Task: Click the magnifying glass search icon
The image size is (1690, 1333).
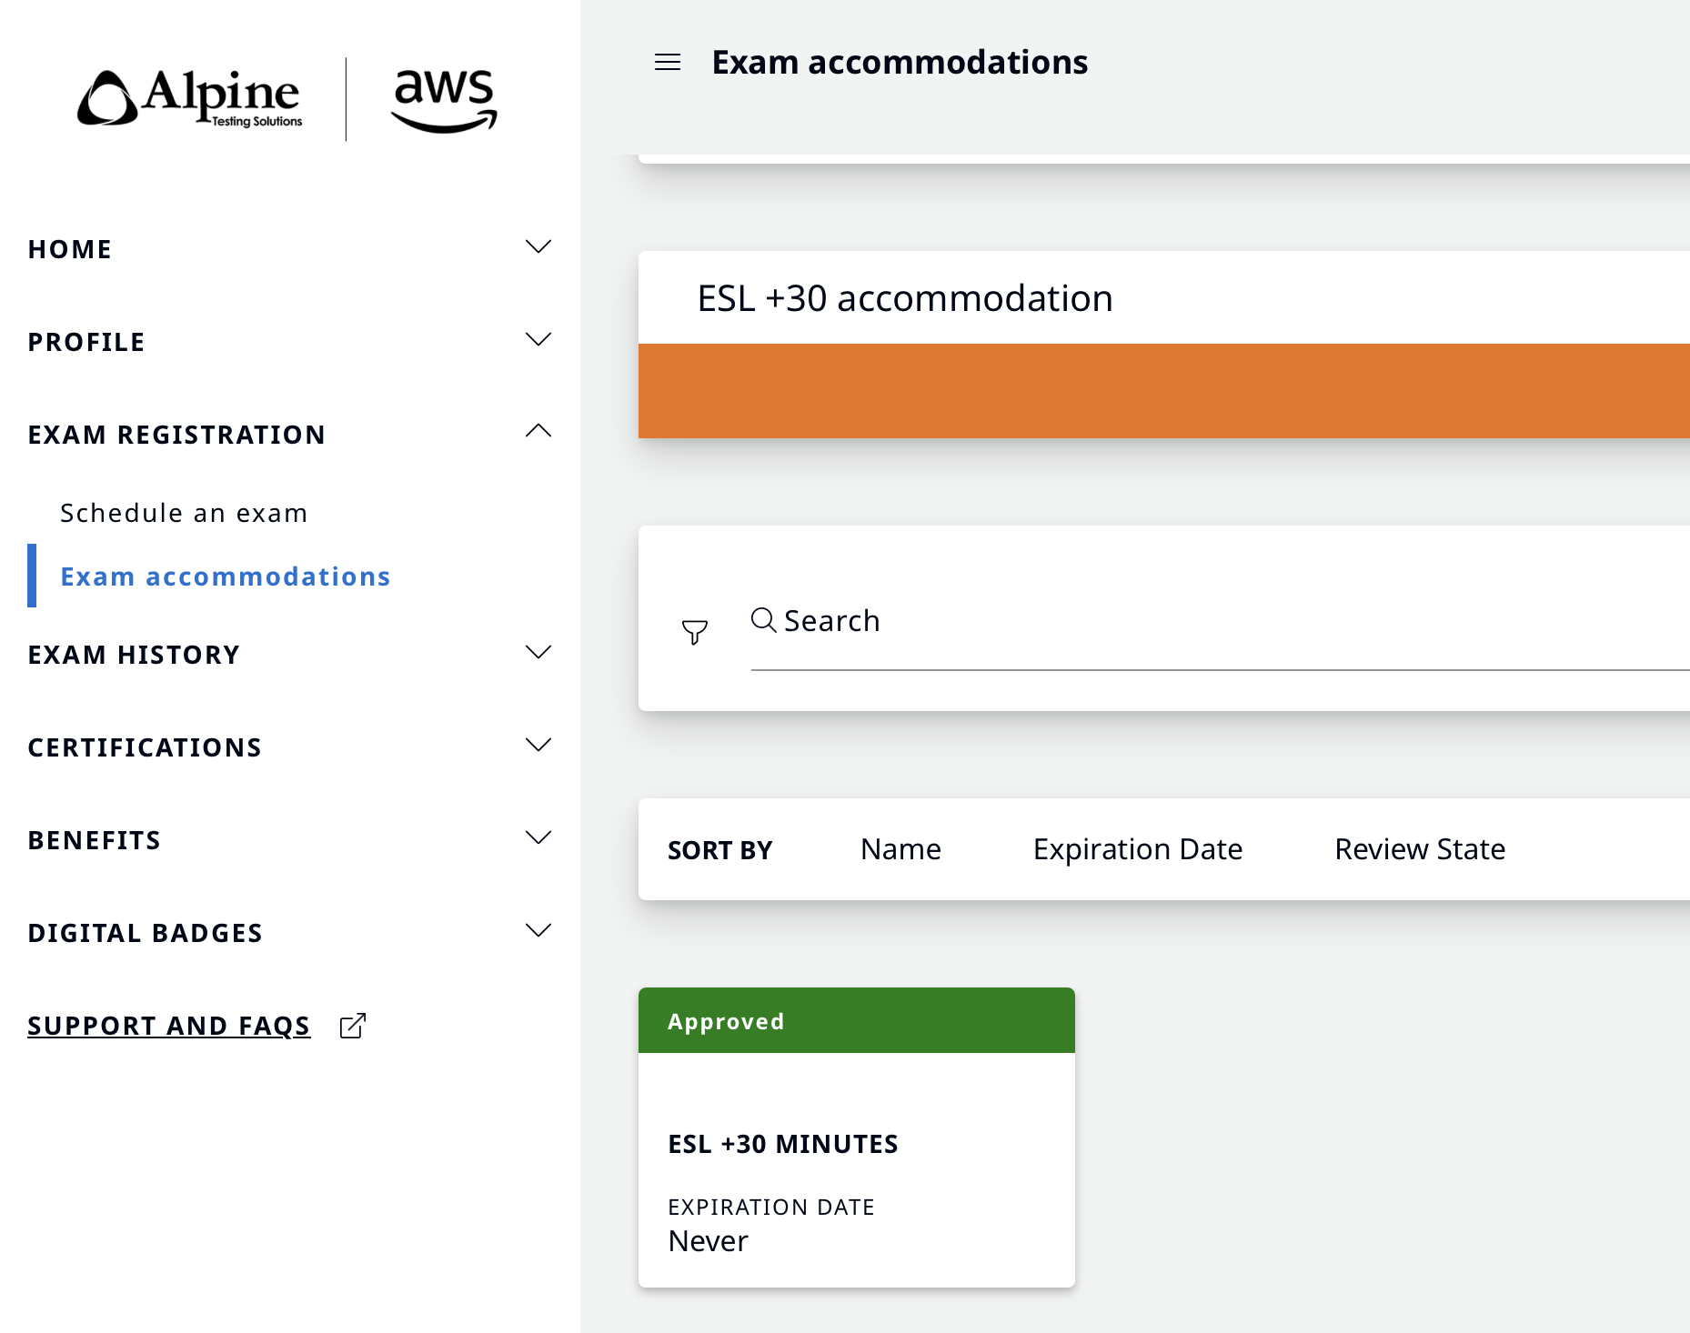Action: point(763,620)
